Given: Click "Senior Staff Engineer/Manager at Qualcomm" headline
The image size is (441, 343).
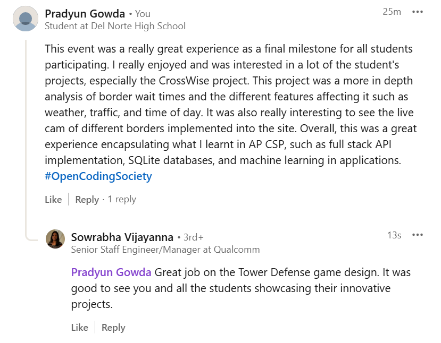Looking at the screenshot, I should [x=165, y=249].
